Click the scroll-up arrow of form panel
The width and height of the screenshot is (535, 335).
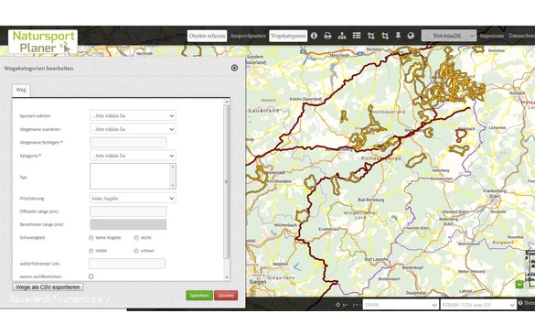227,102
